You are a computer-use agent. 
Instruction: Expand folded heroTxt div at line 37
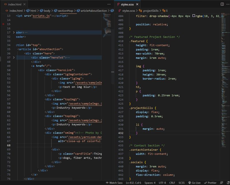14,58
